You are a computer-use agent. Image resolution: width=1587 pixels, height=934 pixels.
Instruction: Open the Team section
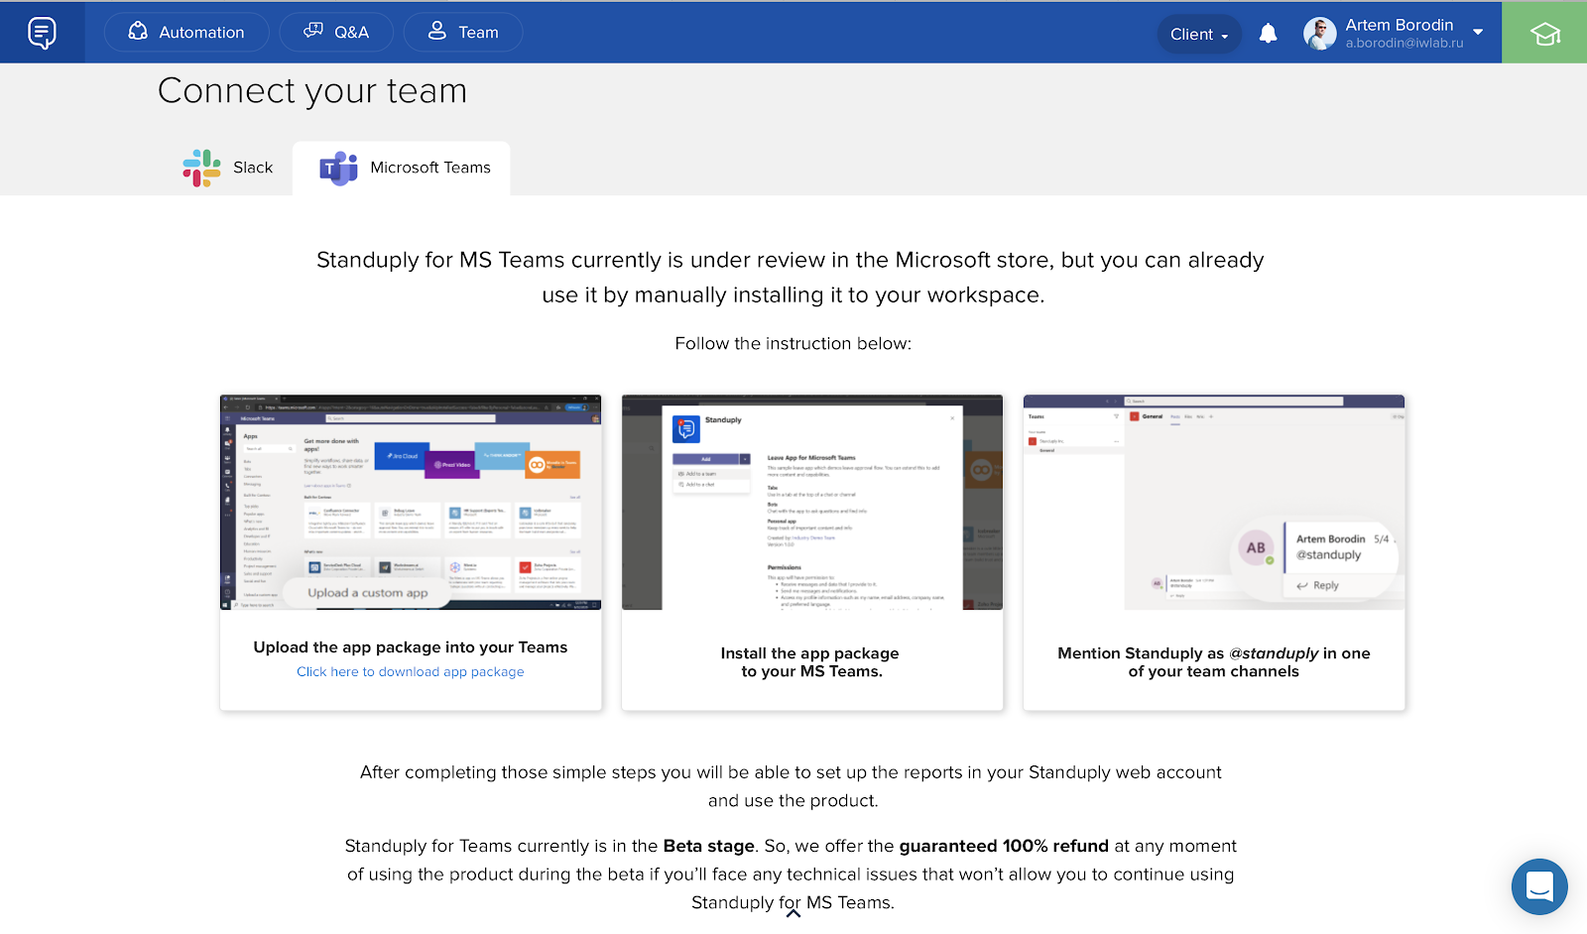point(463,32)
